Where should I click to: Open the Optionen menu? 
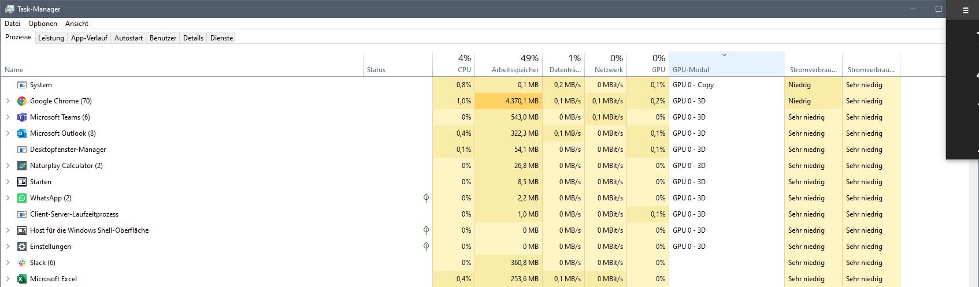43,24
